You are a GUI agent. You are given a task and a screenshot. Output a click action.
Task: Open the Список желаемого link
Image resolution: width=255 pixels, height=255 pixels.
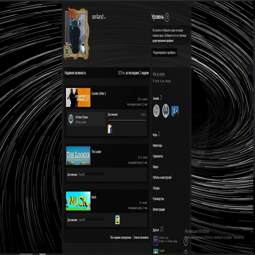tap(141, 237)
